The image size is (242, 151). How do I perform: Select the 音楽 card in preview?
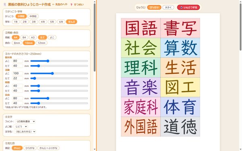[x=141, y=87]
